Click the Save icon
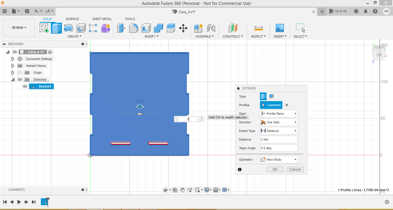The width and height of the screenshot is (393, 210). point(27,11)
